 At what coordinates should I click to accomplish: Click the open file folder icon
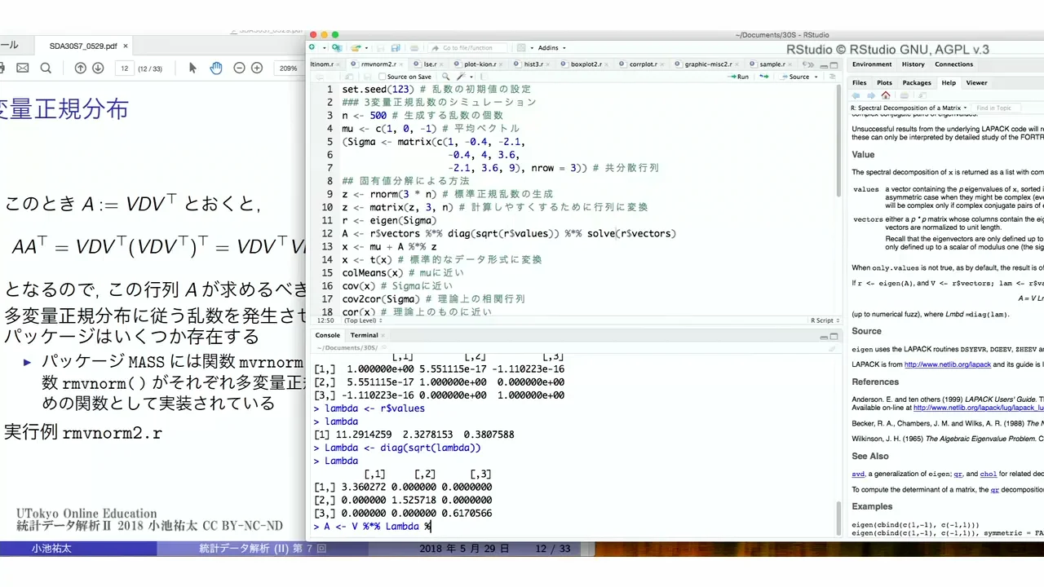[356, 48]
